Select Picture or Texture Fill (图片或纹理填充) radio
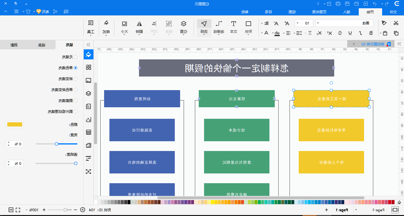The height and width of the screenshot is (216, 404). coord(75,111)
